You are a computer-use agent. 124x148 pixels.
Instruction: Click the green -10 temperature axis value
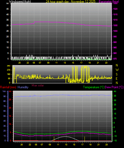pyautogui.click(x=115, y=136)
